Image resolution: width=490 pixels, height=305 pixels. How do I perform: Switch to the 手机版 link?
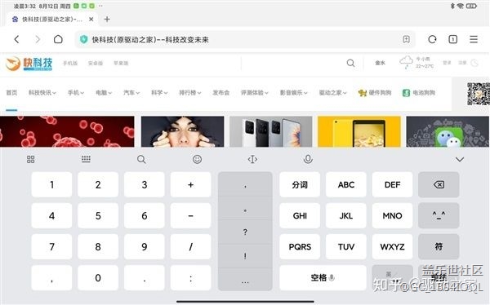click(70, 63)
